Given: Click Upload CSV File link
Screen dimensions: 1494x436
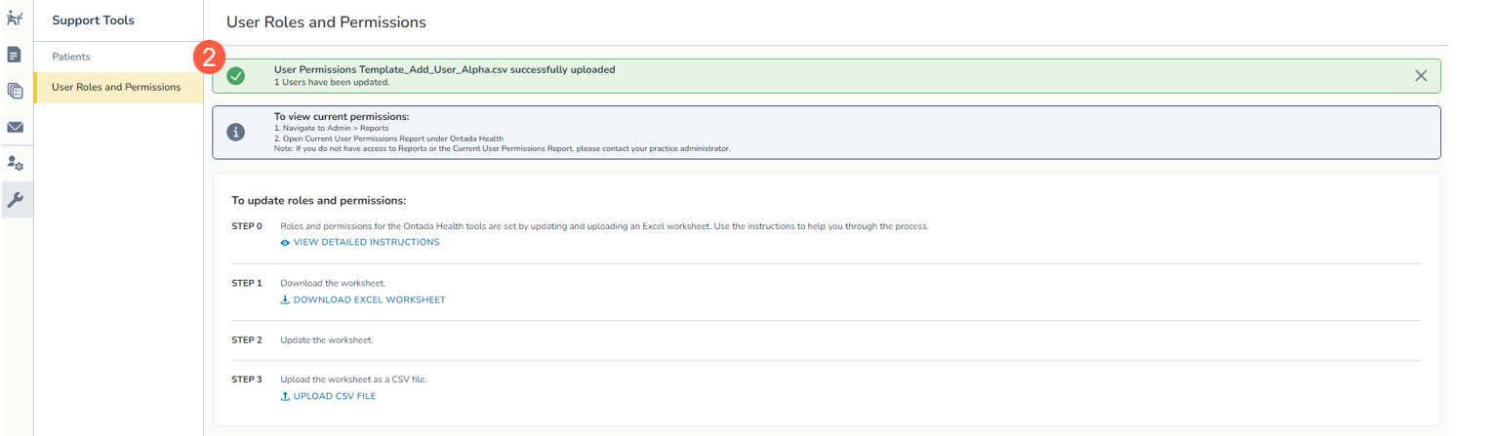Looking at the screenshot, I should (334, 396).
